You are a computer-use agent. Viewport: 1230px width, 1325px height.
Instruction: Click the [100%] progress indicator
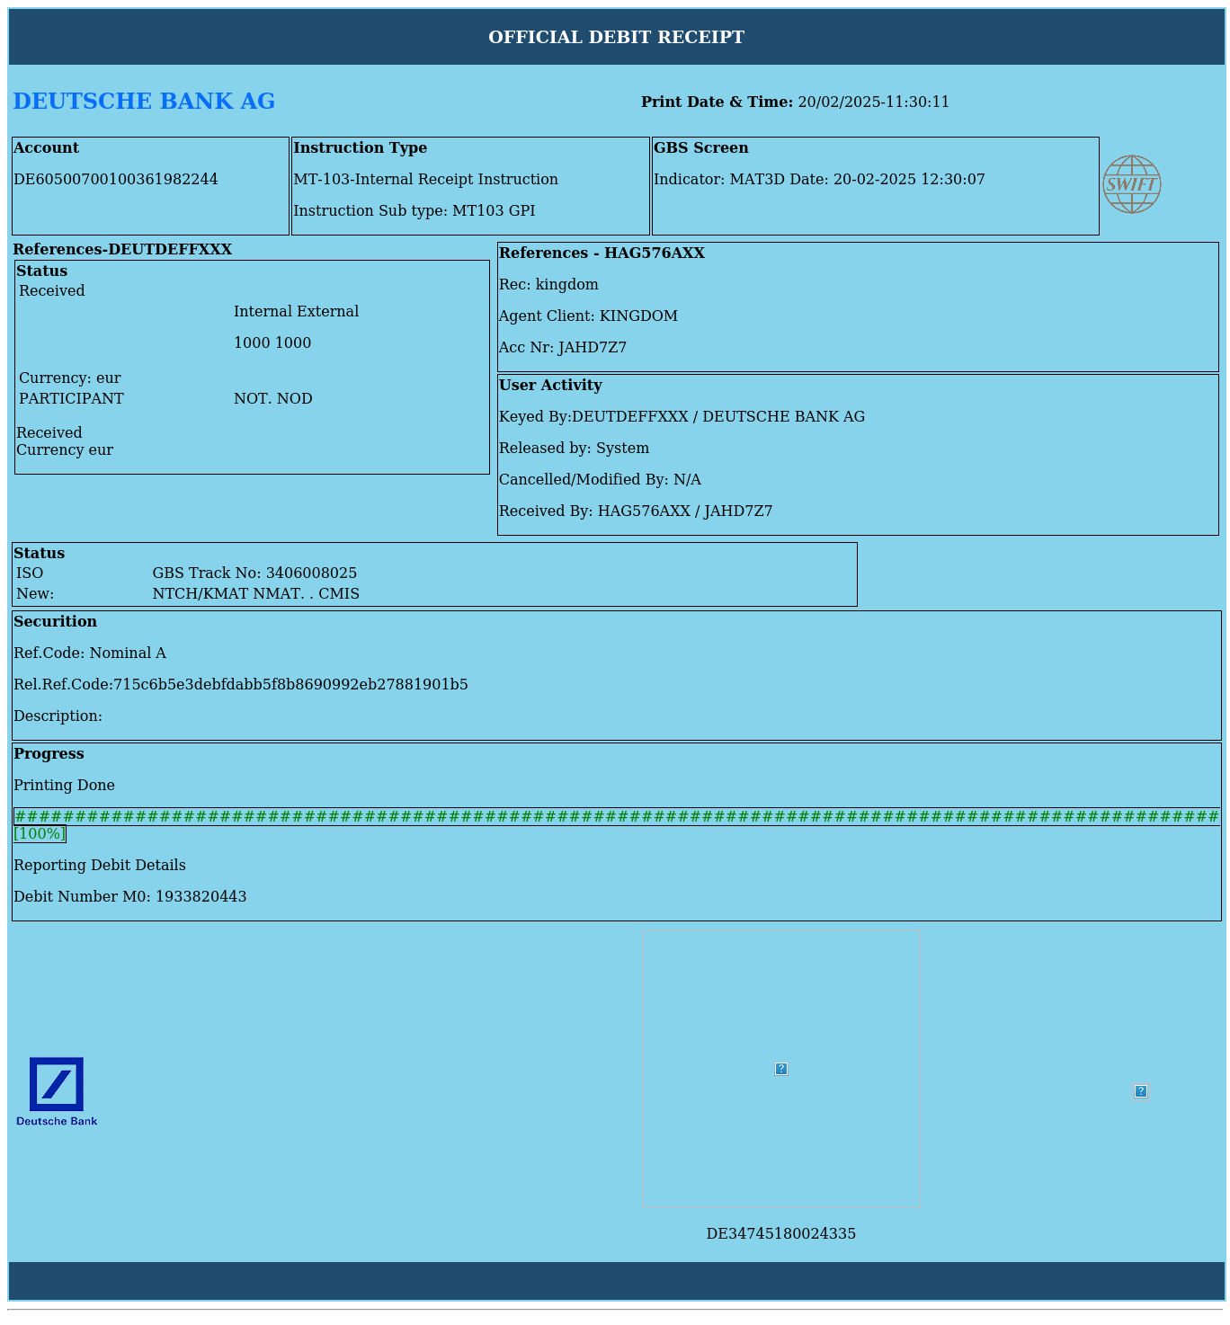coord(40,834)
